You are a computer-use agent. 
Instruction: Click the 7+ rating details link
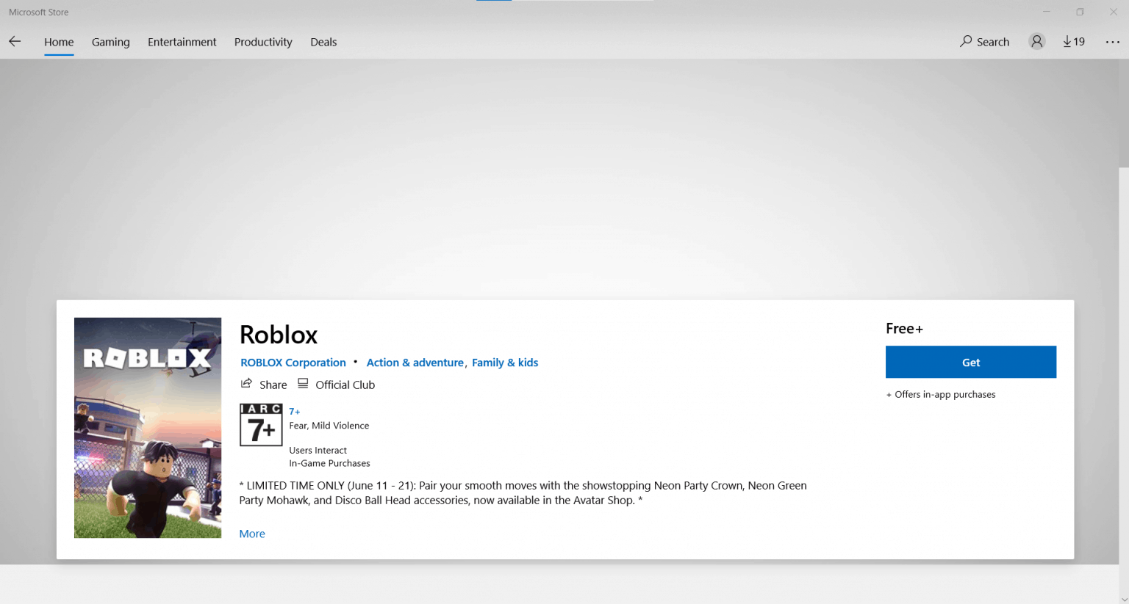tap(294, 411)
